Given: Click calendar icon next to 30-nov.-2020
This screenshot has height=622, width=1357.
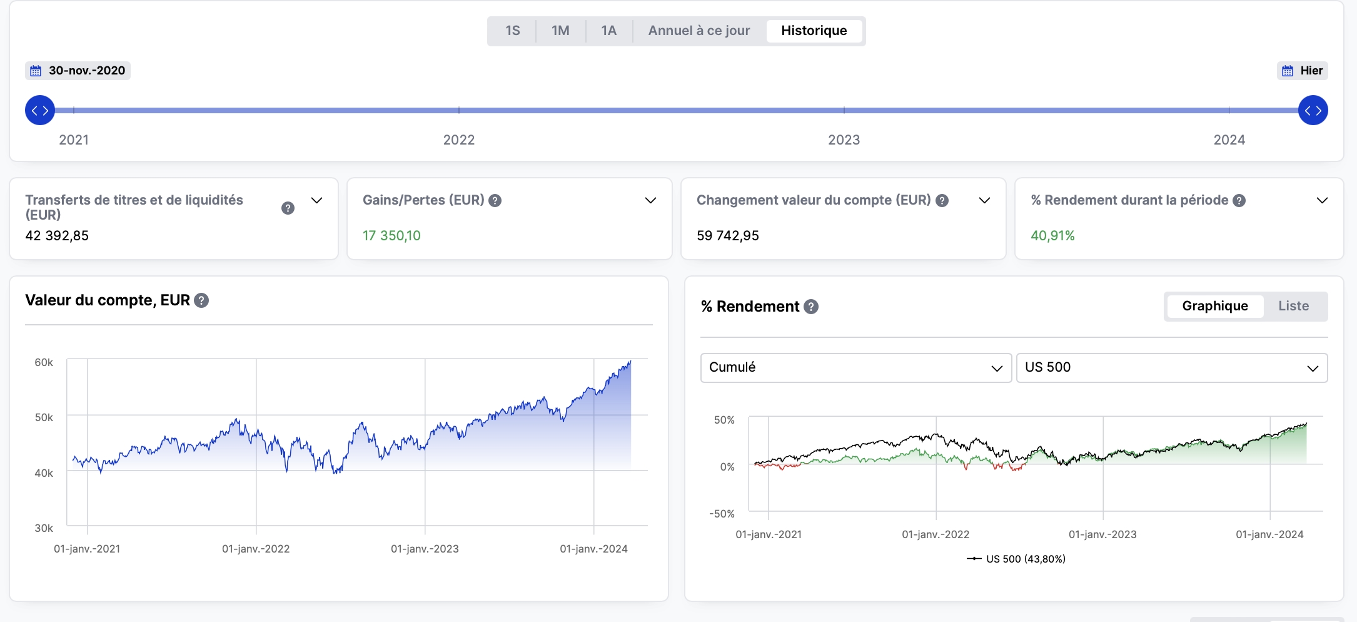Looking at the screenshot, I should pyautogui.click(x=36, y=71).
